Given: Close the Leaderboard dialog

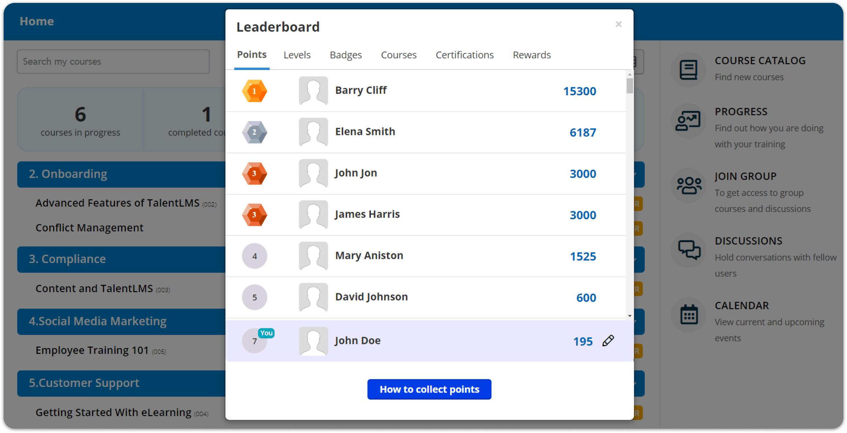Looking at the screenshot, I should click(618, 24).
